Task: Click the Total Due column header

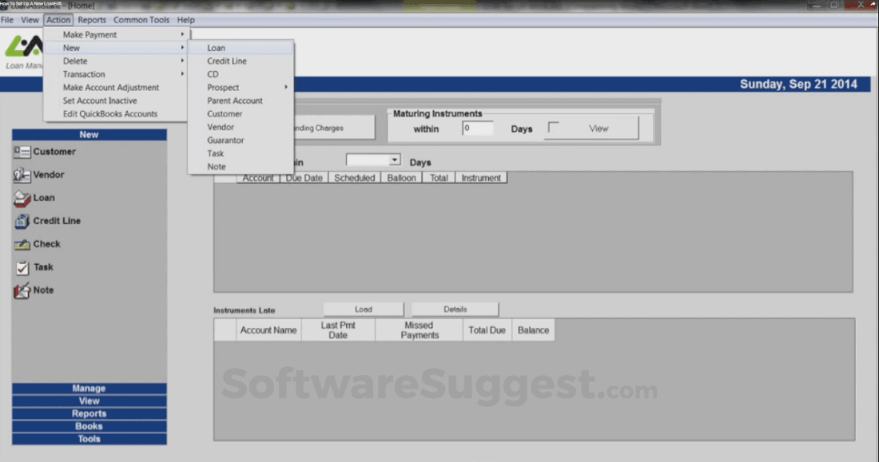Action: pos(487,330)
